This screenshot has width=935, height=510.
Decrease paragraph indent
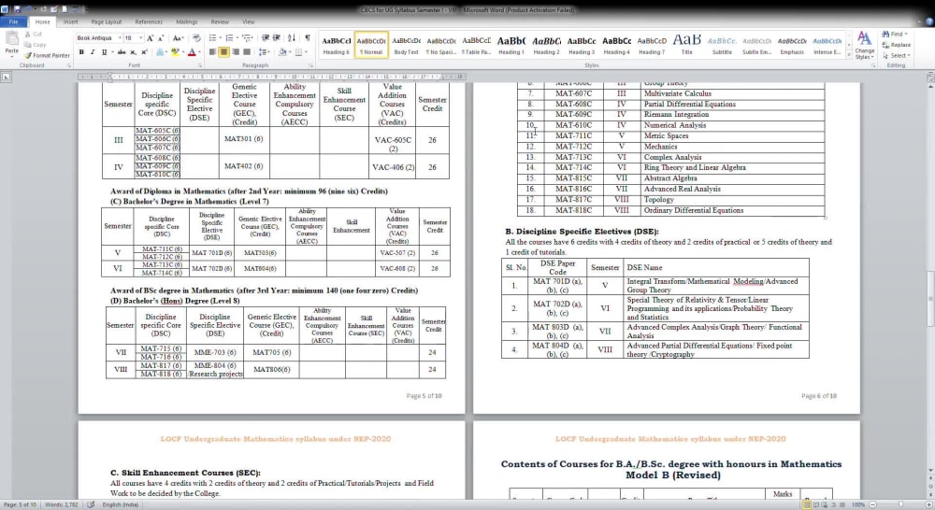pos(266,38)
